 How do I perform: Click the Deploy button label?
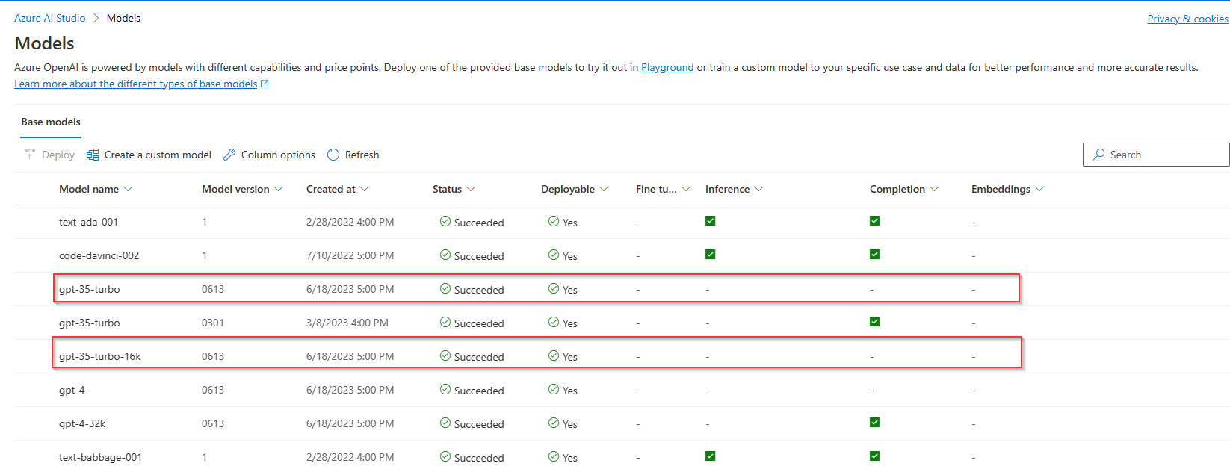click(x=58, y=155)
